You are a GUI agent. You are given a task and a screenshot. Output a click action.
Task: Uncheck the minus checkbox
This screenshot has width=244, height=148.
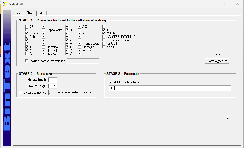pyautogui.click(x=43, y=50)
